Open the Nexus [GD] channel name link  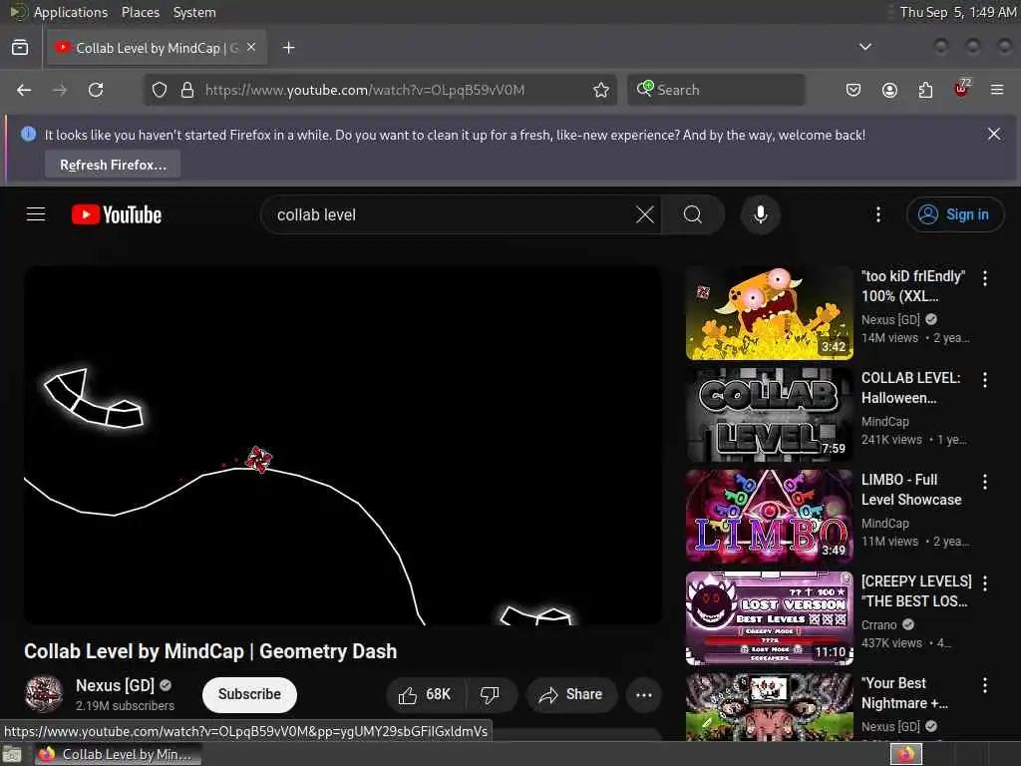point(116,685)
